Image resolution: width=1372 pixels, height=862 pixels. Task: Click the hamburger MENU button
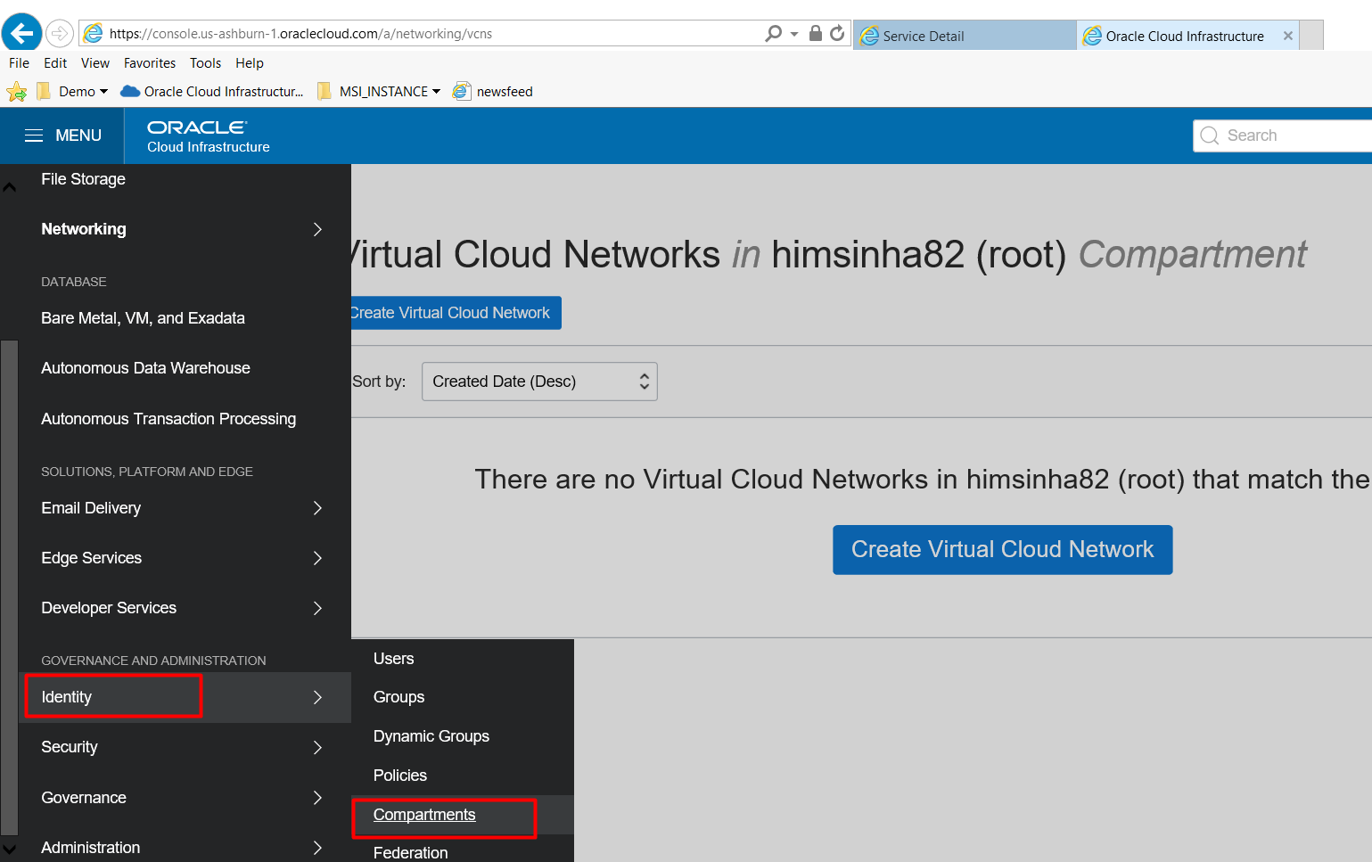(x=62, y=135)
